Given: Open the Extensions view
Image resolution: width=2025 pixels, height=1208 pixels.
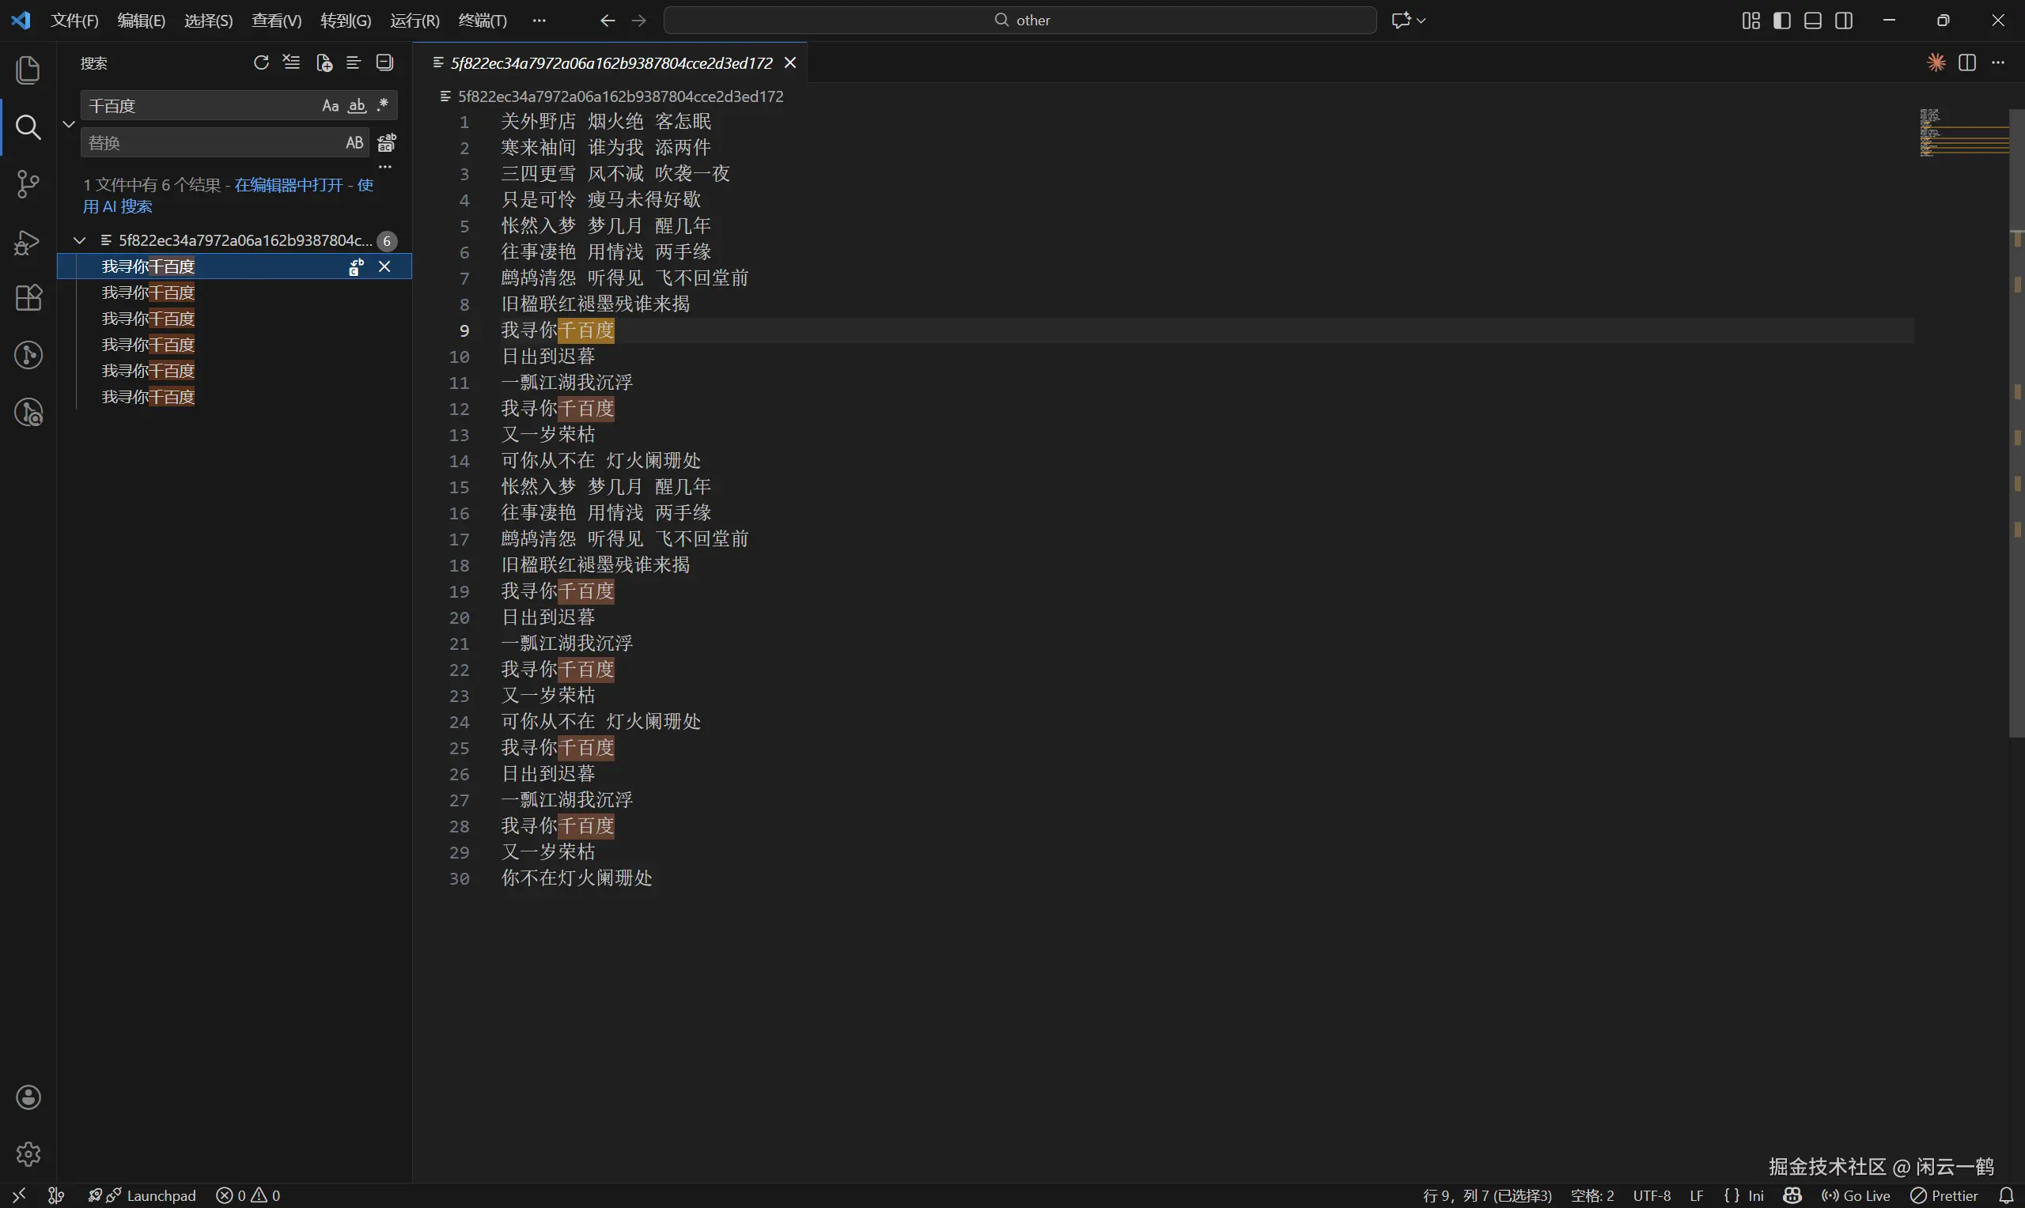Looking at the screenshot, I should 28,298.
